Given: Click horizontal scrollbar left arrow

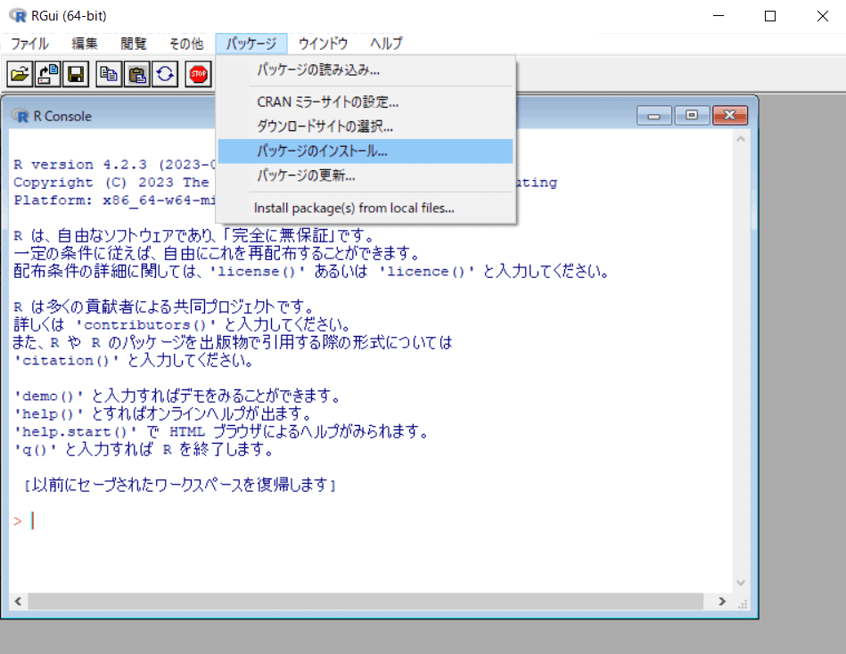Looking at the screenshot, I should tap(18, 601).
